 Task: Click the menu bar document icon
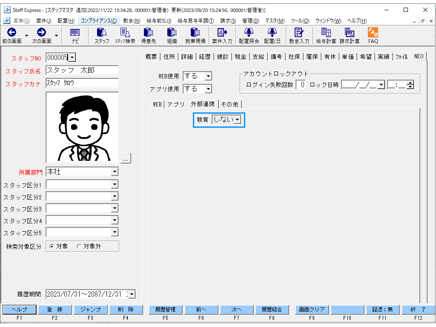(7, 20)
